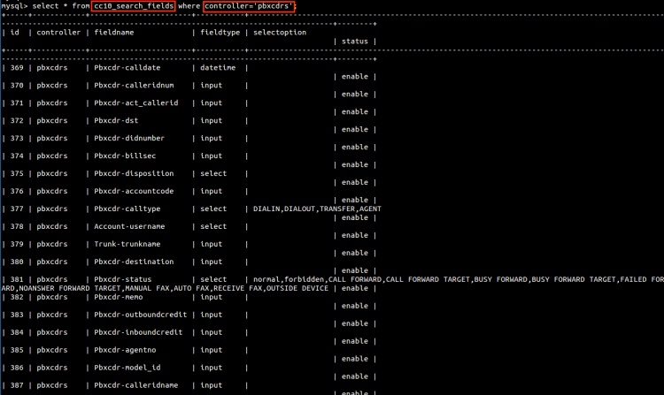The image size is (664, 395).
Task: Click the Pbxcdr-agentno field name
Action: (x=126, y=351)
